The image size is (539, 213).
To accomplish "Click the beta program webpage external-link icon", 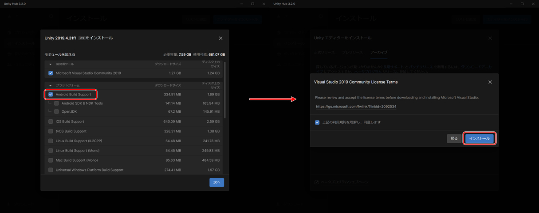I will [316, 182].
